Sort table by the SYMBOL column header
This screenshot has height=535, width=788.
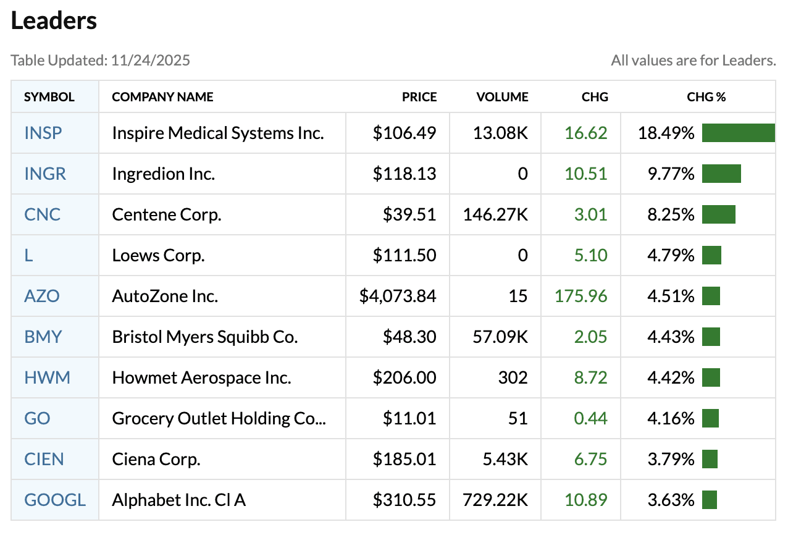tap(49, 97)
